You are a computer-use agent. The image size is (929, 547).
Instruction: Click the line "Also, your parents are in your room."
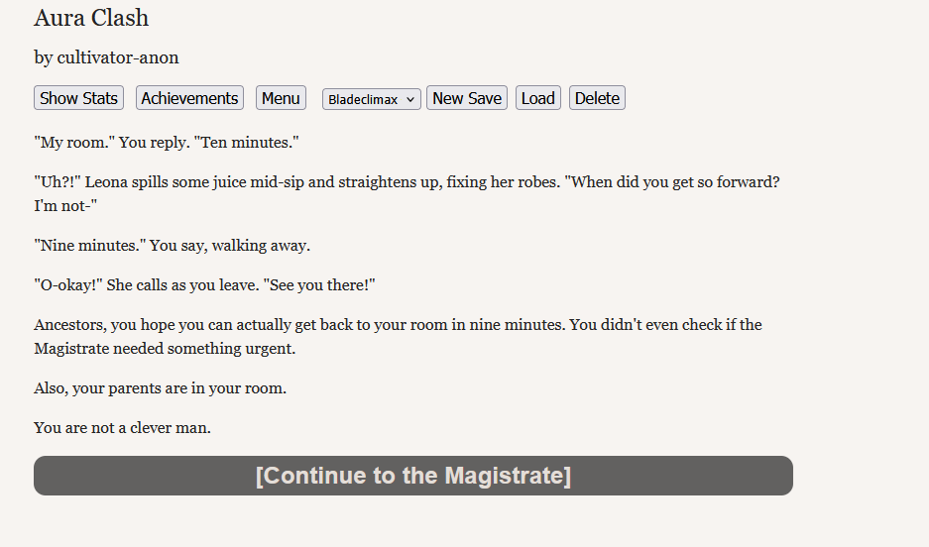(x=160, y=388)
